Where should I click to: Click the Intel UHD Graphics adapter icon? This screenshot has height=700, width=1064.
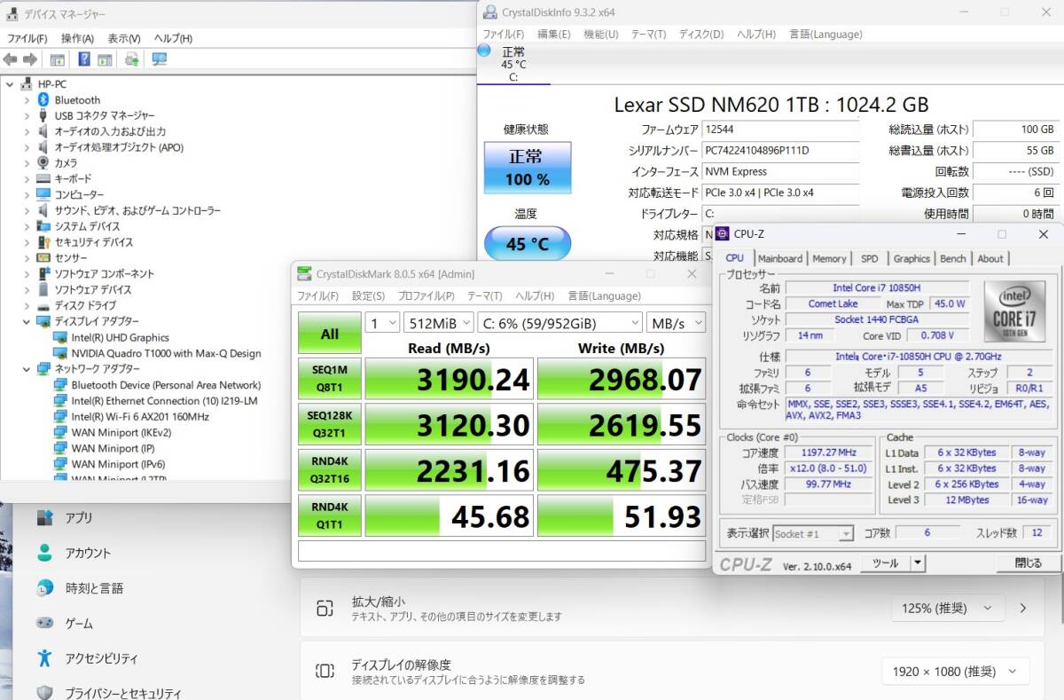click(60, 337)
